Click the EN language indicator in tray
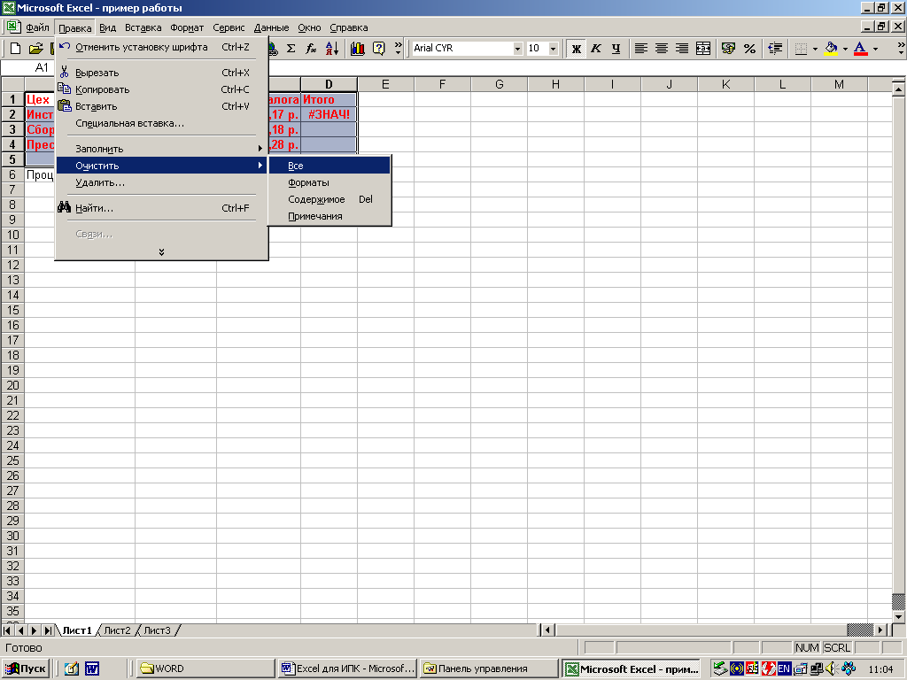Screen dimensions: 907x680 (x=784, y=668)
